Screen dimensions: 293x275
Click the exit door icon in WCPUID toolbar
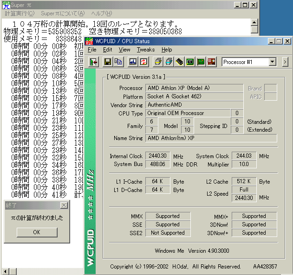93,62
